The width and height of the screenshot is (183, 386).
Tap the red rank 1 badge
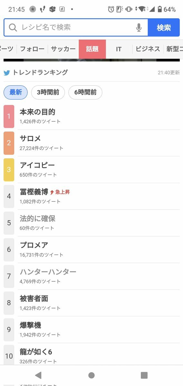pyautogui.click(x=9, y=117)
